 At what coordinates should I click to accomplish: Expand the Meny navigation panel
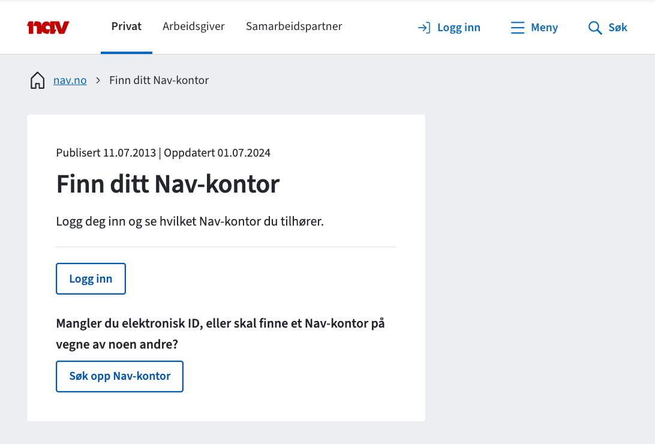coord(533,27)
